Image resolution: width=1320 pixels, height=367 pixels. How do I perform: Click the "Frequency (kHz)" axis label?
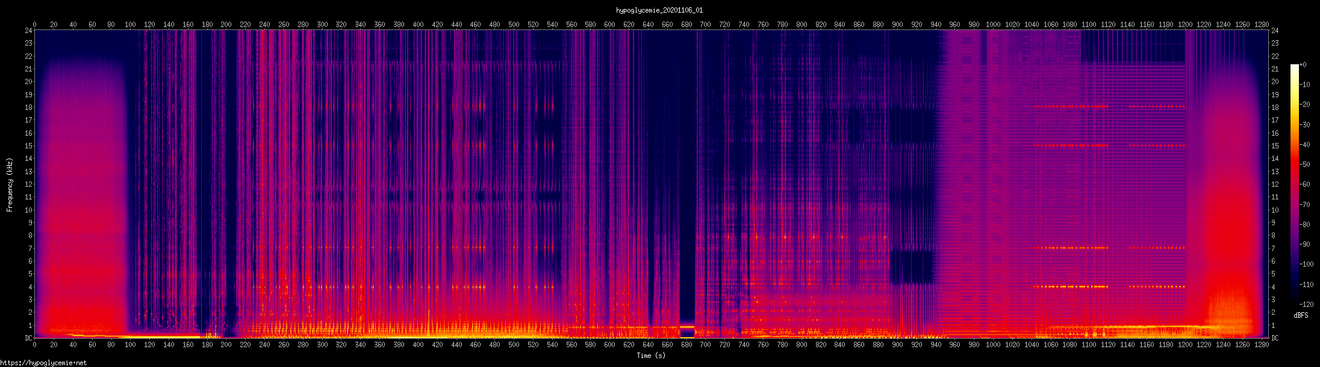coord(10,185)
